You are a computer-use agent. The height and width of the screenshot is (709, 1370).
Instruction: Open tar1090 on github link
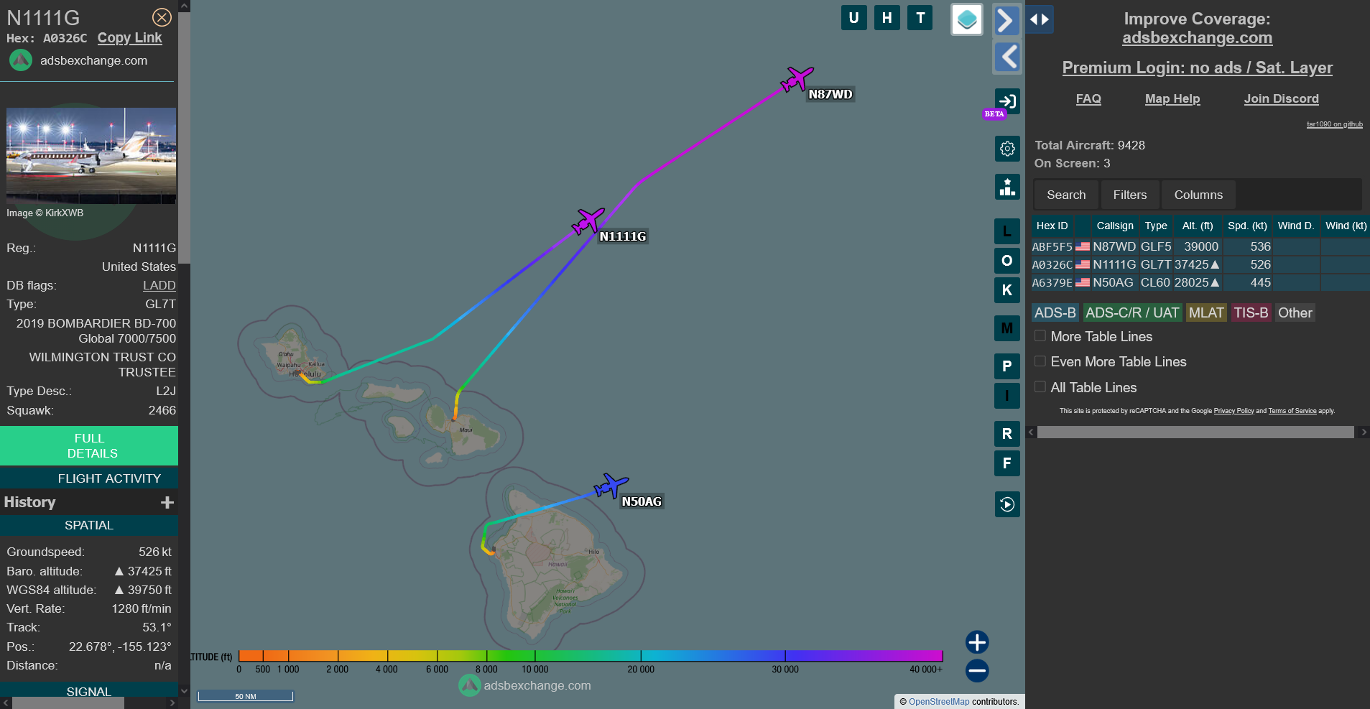tap(1335, 124)
